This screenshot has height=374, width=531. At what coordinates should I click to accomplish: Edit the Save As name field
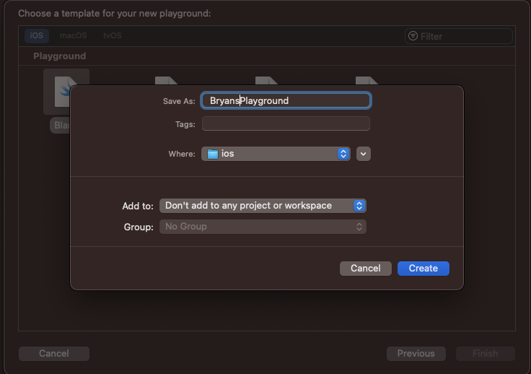[x=286, y=100]
